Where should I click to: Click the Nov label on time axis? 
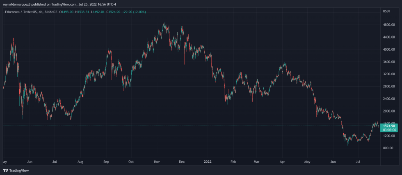click(156, 162)
